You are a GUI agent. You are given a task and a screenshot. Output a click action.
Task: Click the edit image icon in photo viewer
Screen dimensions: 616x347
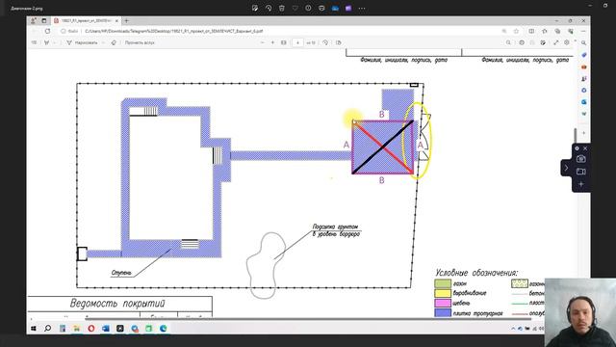tap(255, 8)
